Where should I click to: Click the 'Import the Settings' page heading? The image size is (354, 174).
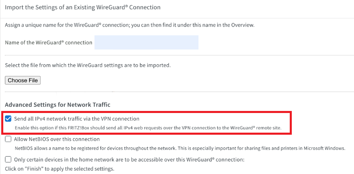[x=83, y=7]
